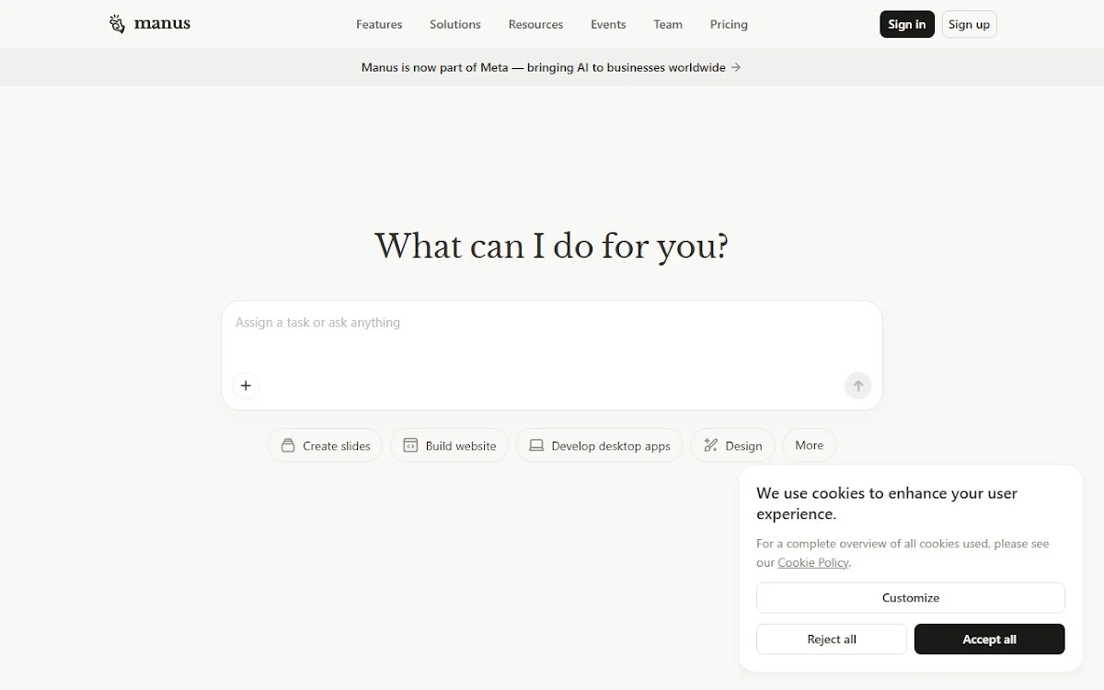Expand the More suggestions chip
This screenshot has width=1104, height=690.
click(810, 445)
